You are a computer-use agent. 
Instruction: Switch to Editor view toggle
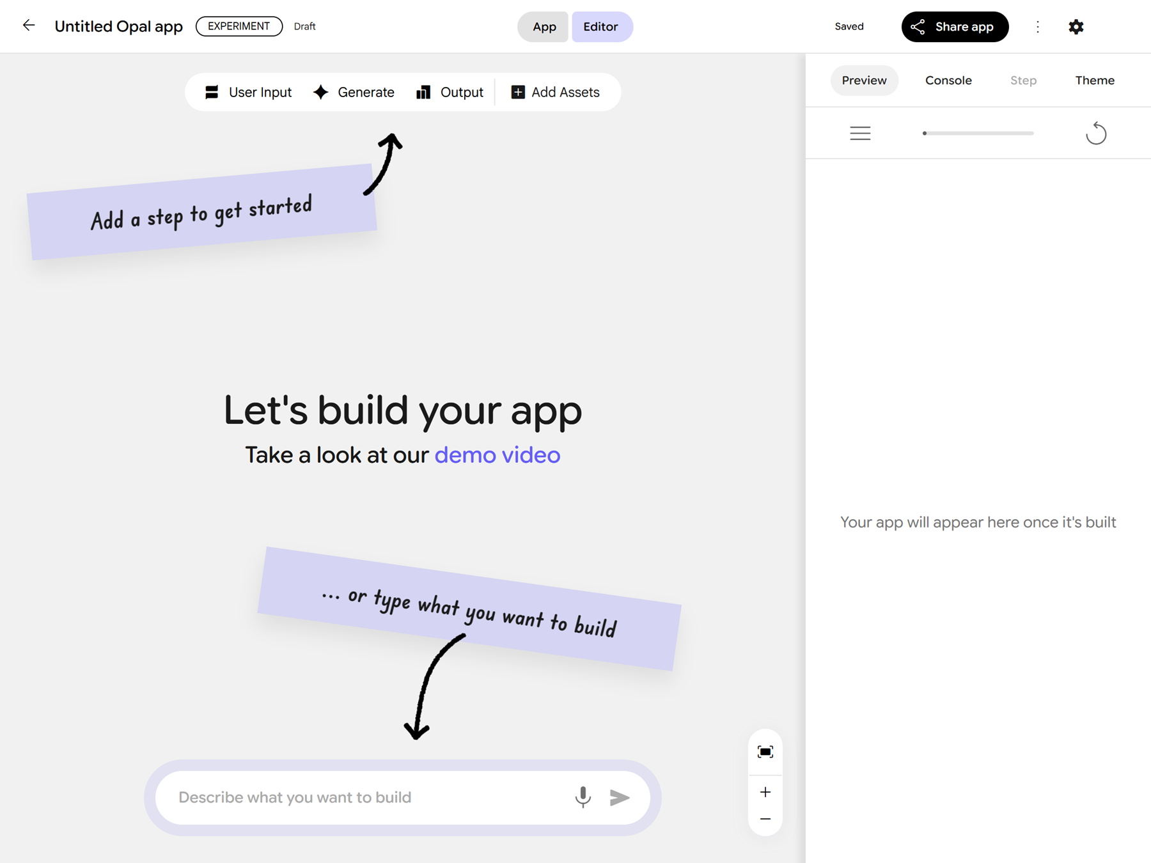[600, 27]
